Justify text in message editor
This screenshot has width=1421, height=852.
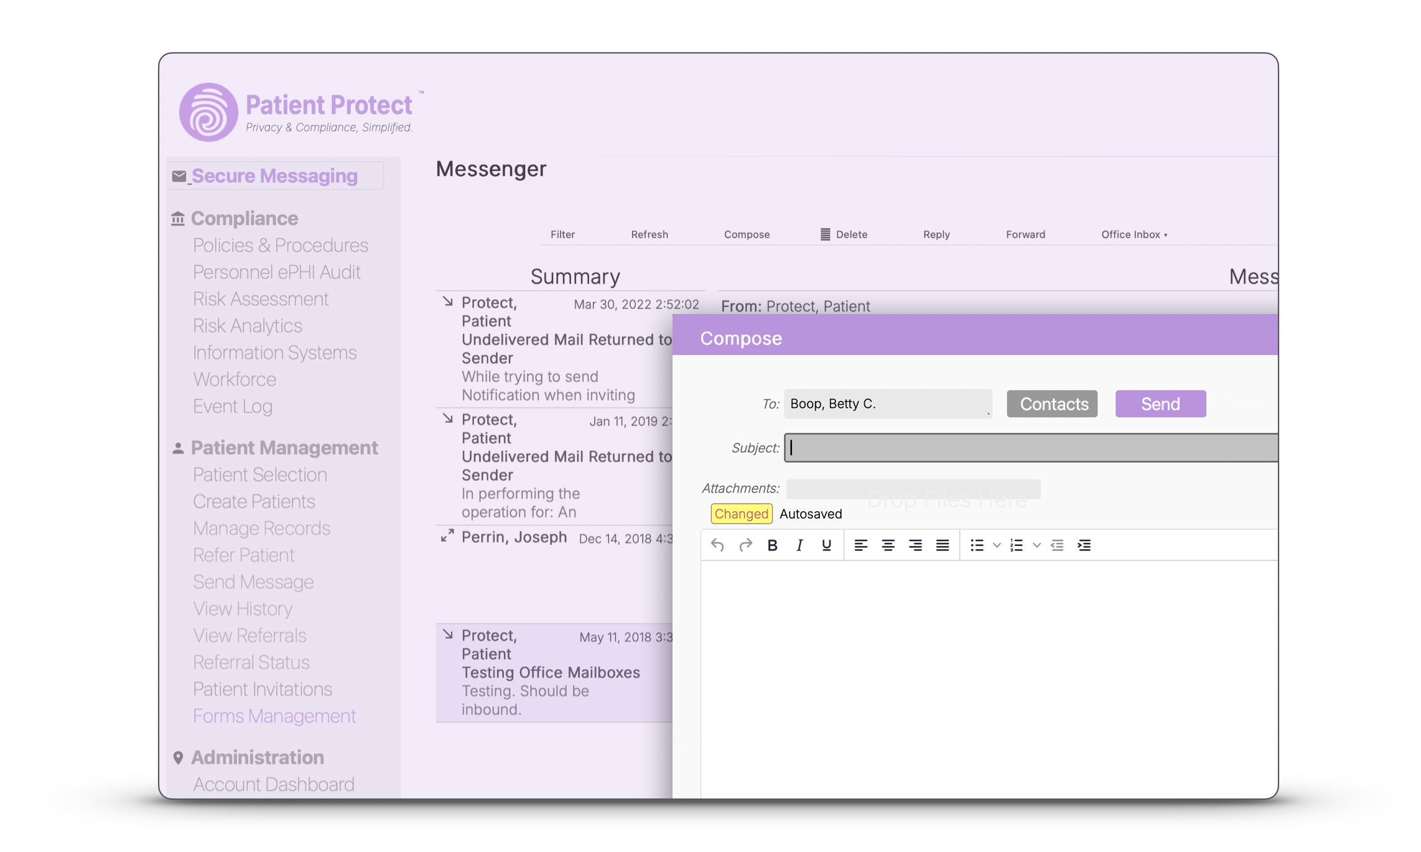tap(942, 545)
